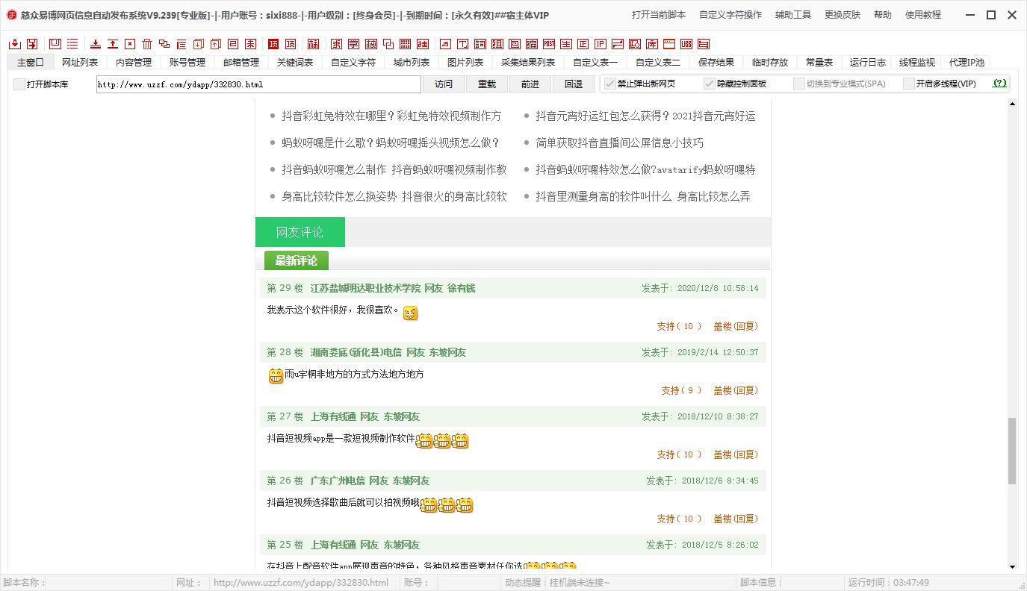
Task: Switch to the 关键词表 tab
Action: [295, 63]
